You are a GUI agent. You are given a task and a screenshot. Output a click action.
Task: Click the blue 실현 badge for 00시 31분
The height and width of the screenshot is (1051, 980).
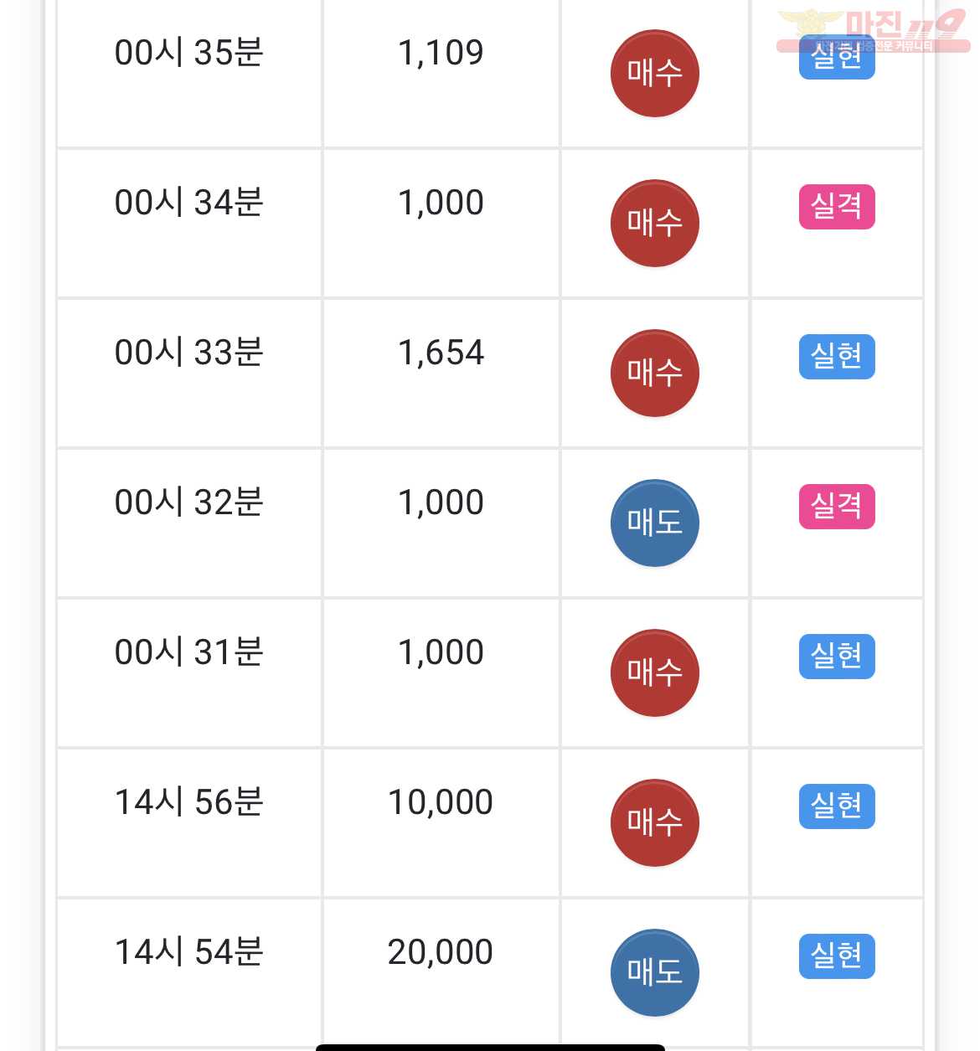coord(837,657)
